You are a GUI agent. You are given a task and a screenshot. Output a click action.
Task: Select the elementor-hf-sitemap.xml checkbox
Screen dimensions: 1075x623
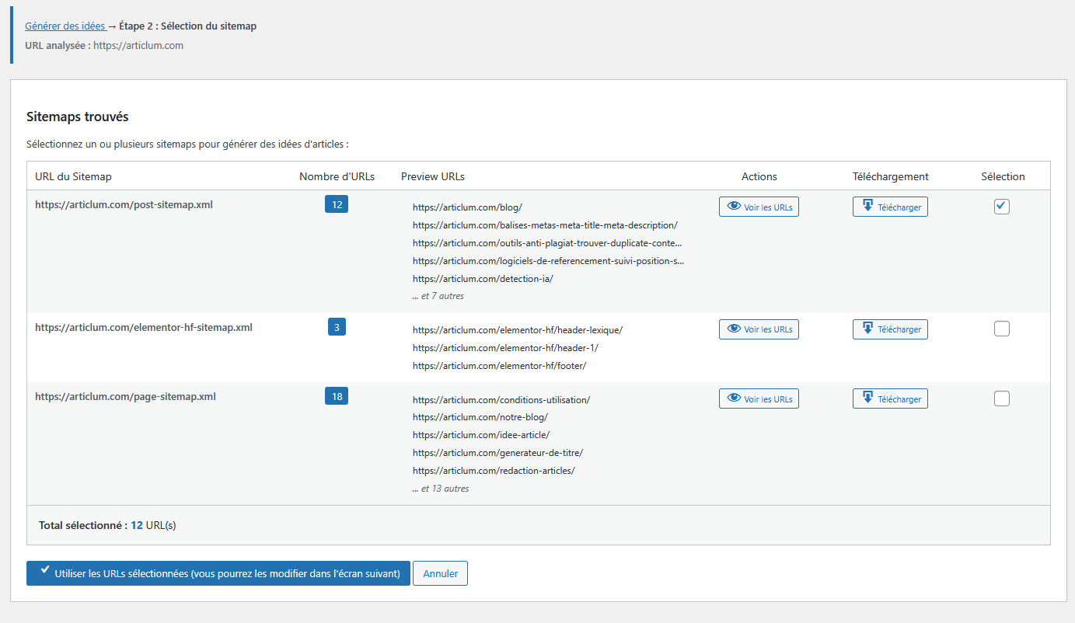coord(1002,329)
